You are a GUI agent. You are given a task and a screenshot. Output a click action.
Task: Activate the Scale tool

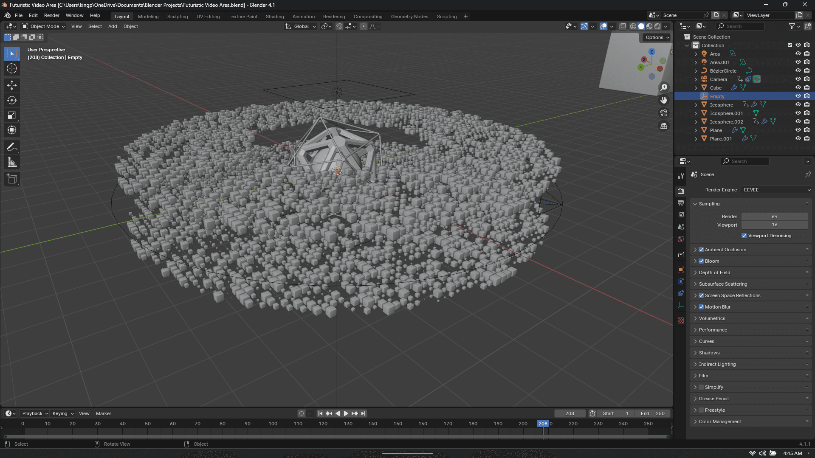(x=12, y=115)
